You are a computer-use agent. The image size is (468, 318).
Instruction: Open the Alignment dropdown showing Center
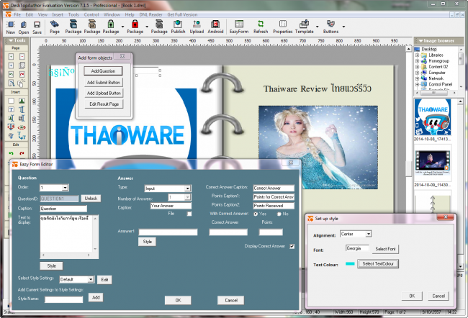pyautogui.click(x=369, y=234)
